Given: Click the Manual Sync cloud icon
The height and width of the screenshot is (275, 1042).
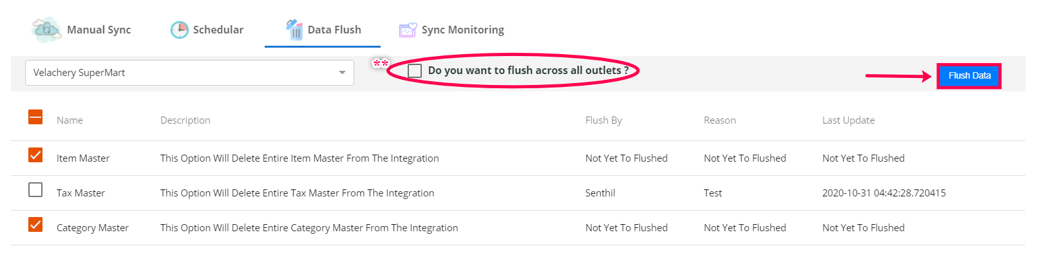Looking at the screenshot, I should tap(46, 30).
